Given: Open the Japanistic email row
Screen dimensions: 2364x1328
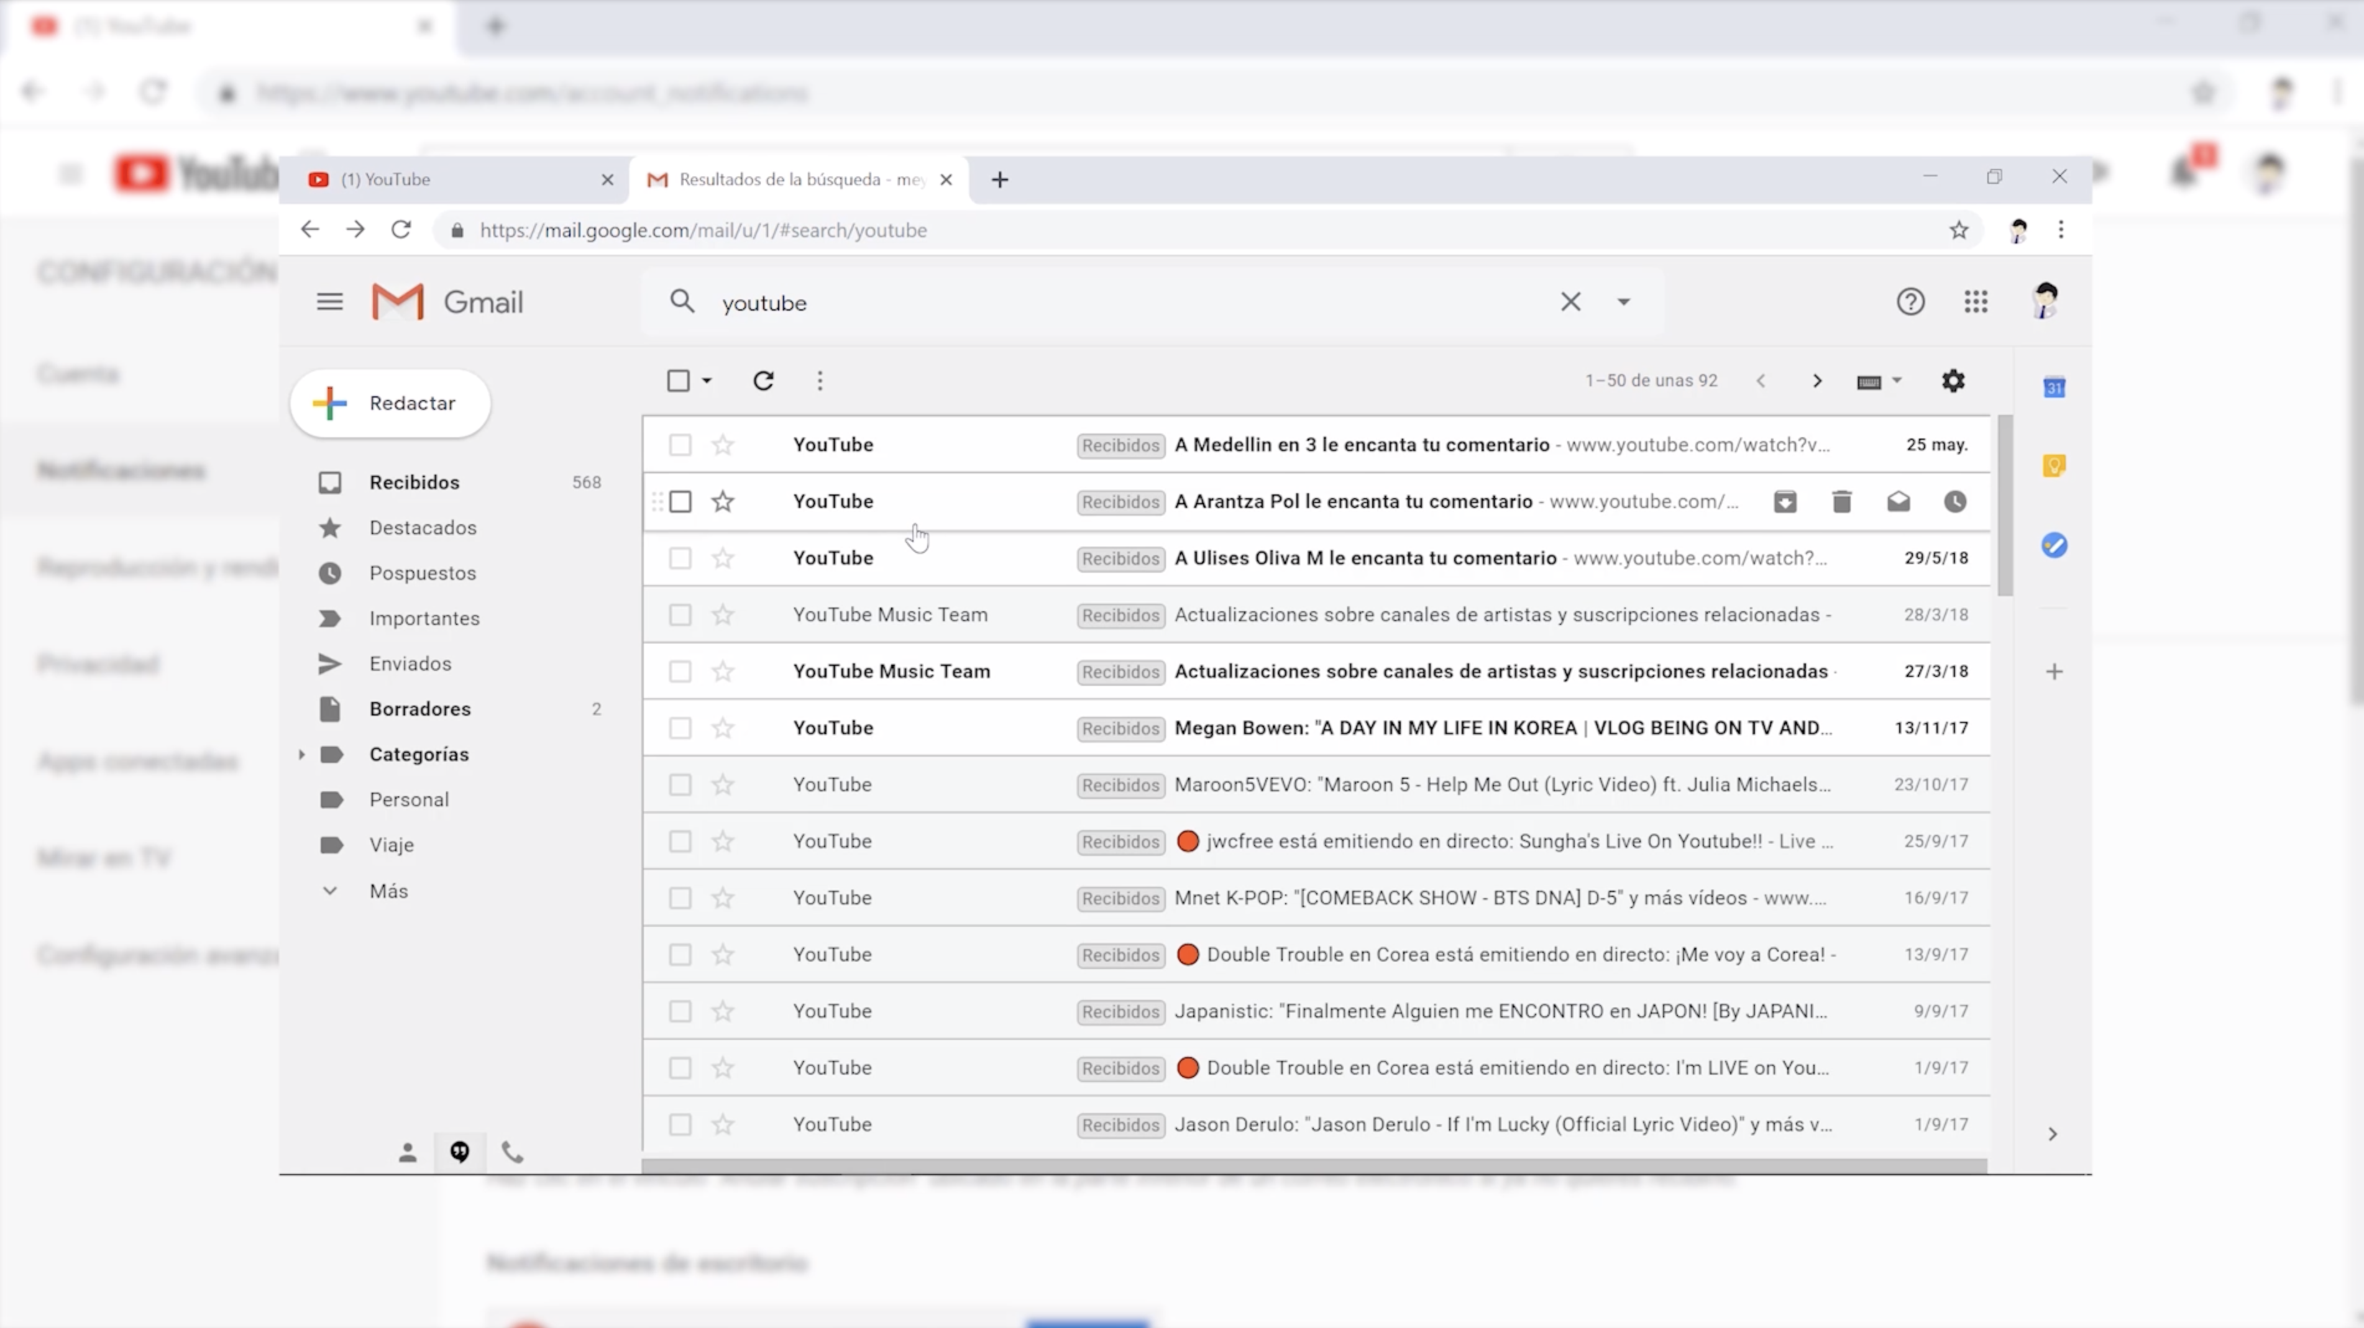Looking at the screenshot, I should (x=1316, y=1012).
